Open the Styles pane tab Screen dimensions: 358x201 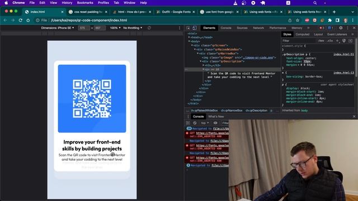click(x=287, y=35)
